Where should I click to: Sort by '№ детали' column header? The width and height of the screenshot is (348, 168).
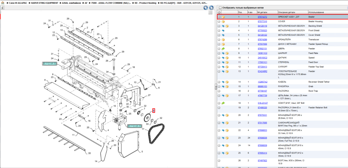[x=267, y=12]
